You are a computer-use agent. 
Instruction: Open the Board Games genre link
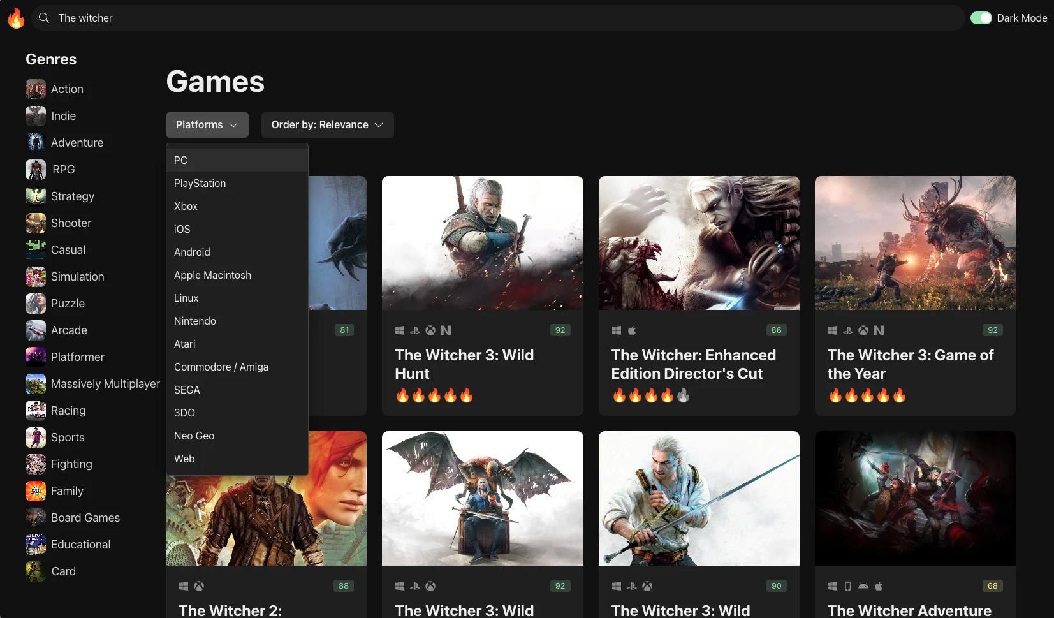click(85, 518)
